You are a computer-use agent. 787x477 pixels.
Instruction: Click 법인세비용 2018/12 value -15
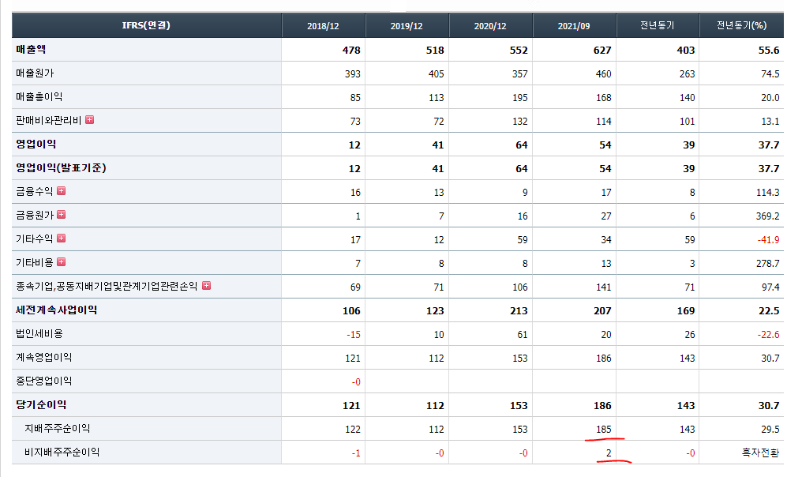coord(354,334)
